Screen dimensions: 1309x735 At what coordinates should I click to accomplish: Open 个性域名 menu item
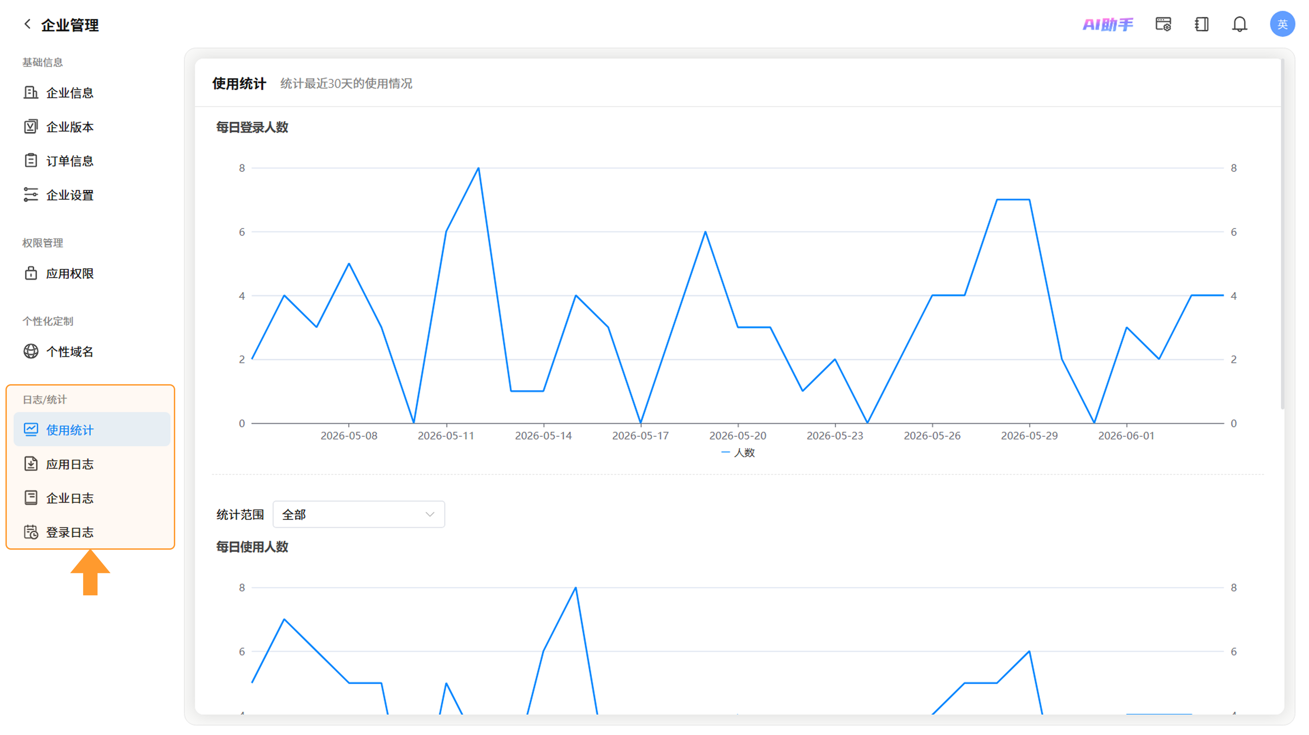coord(92,351)
